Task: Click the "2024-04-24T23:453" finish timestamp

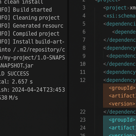Action: [x=38, y=90]
